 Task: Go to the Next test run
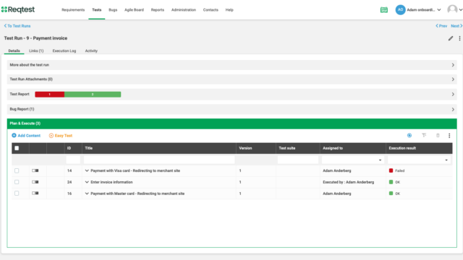point(456,26)
